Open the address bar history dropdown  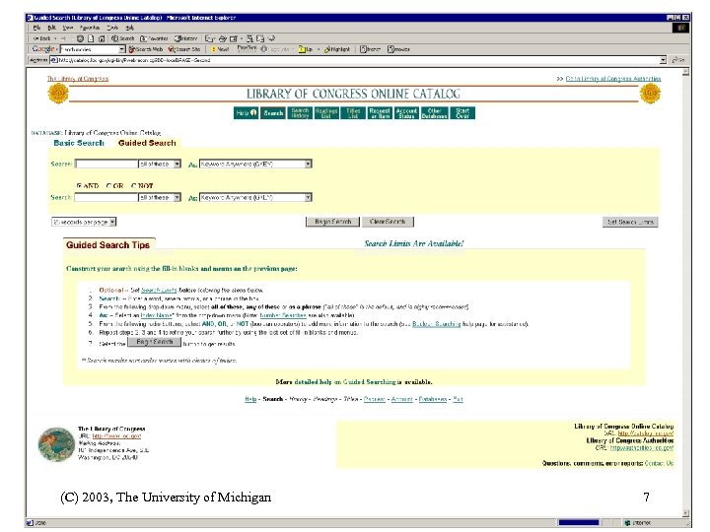coord(663,60)
